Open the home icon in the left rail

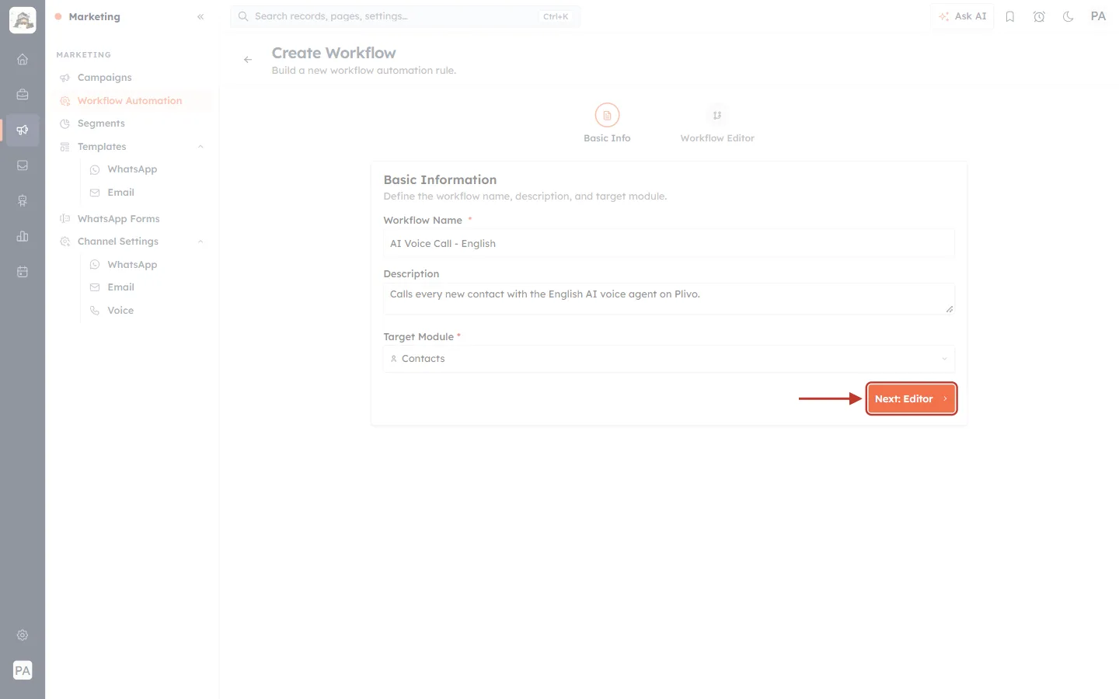tap(23, 59)
